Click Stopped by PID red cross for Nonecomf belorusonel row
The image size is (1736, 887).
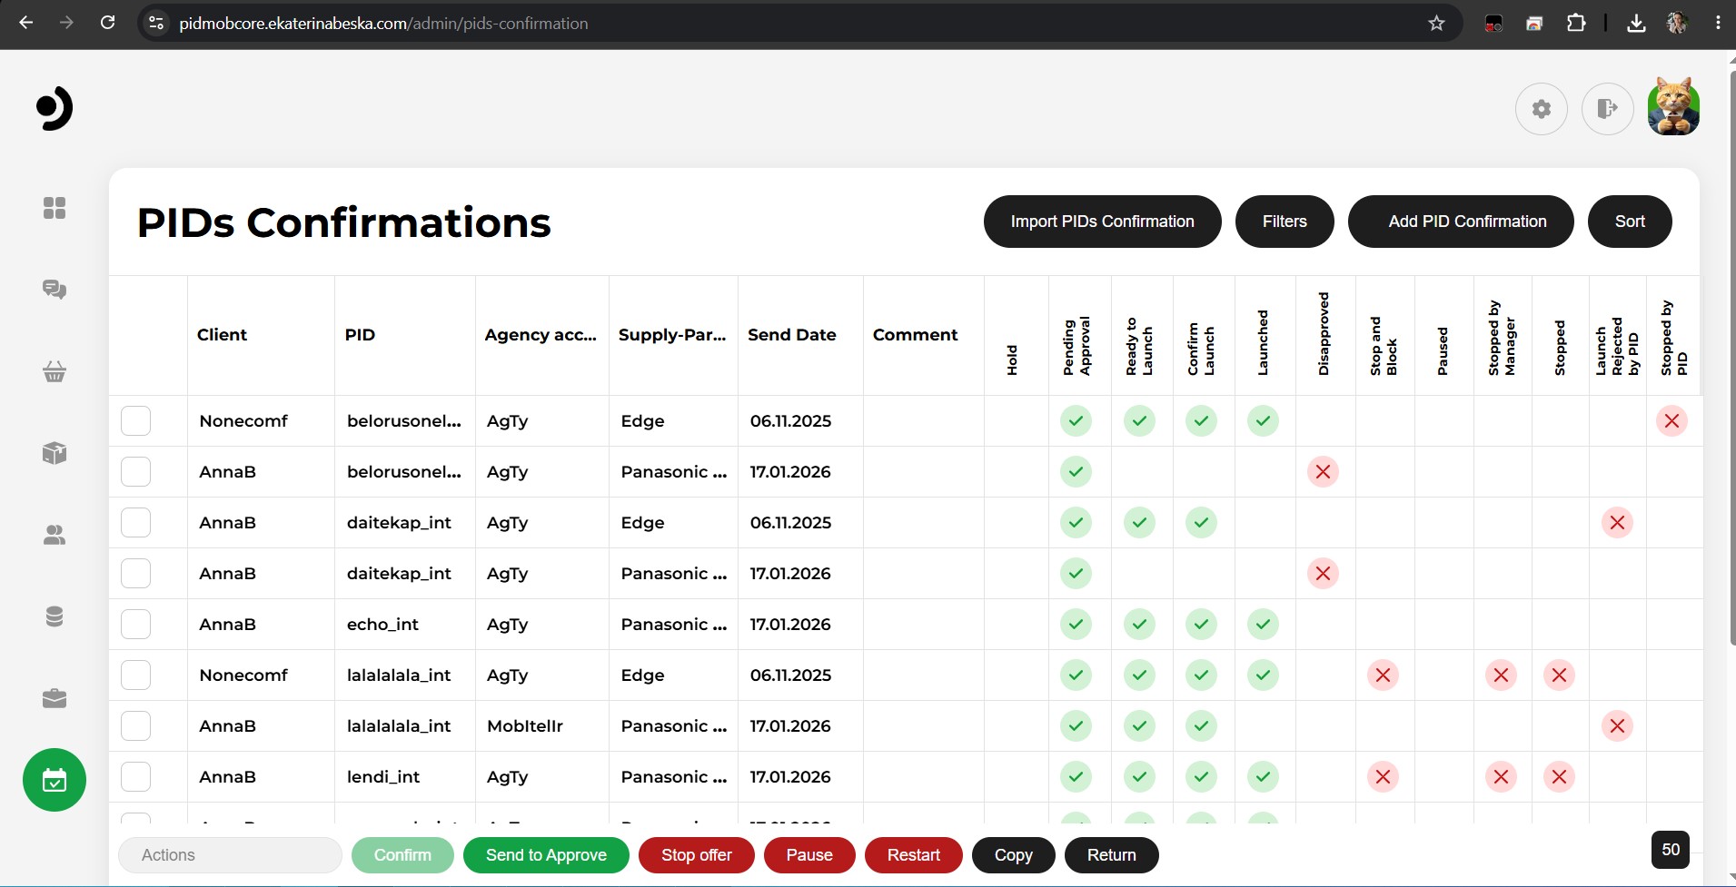coord(1672,421)
